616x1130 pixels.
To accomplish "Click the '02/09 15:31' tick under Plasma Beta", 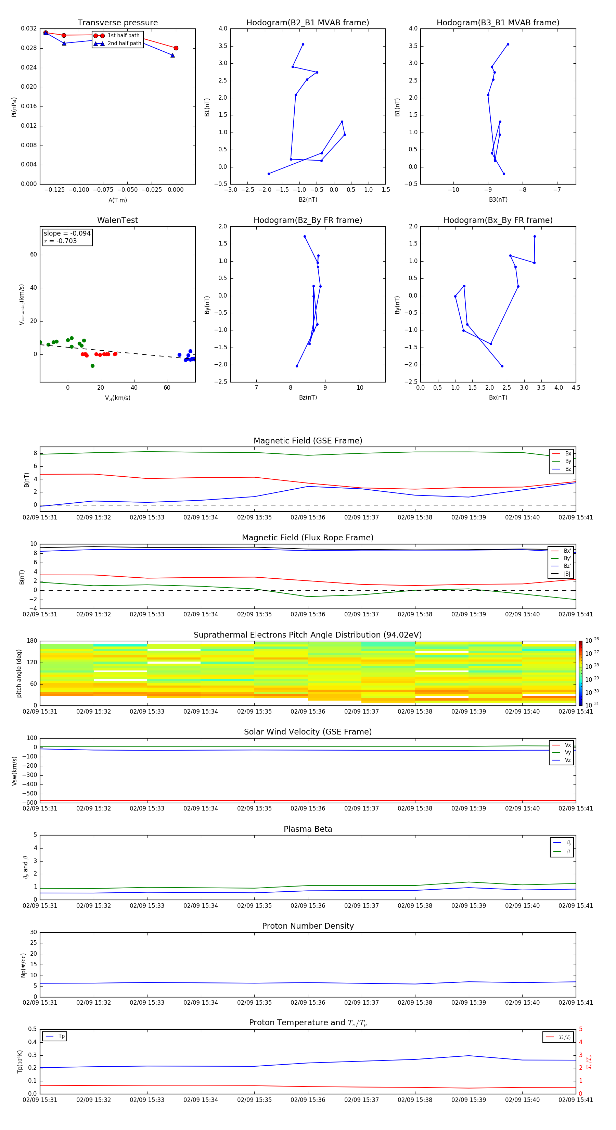I will click(x=40, y=906).
